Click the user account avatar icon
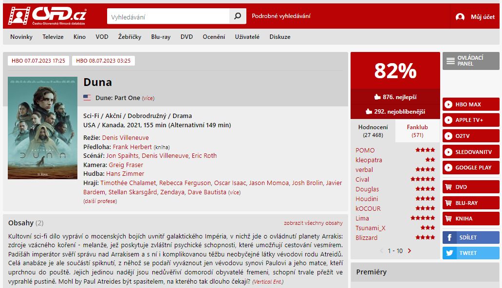Image resolution: width=502 pixels, height=288 pixels. click(x=460, y=17)
